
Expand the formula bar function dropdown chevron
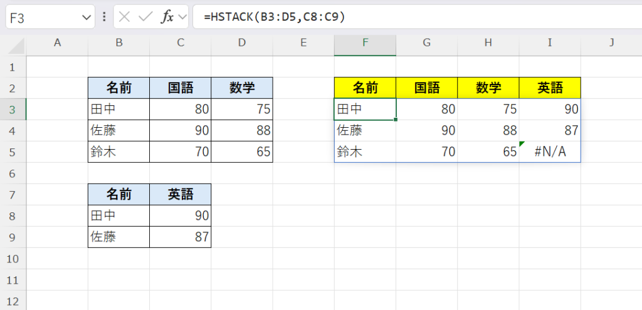click(182, 18)
